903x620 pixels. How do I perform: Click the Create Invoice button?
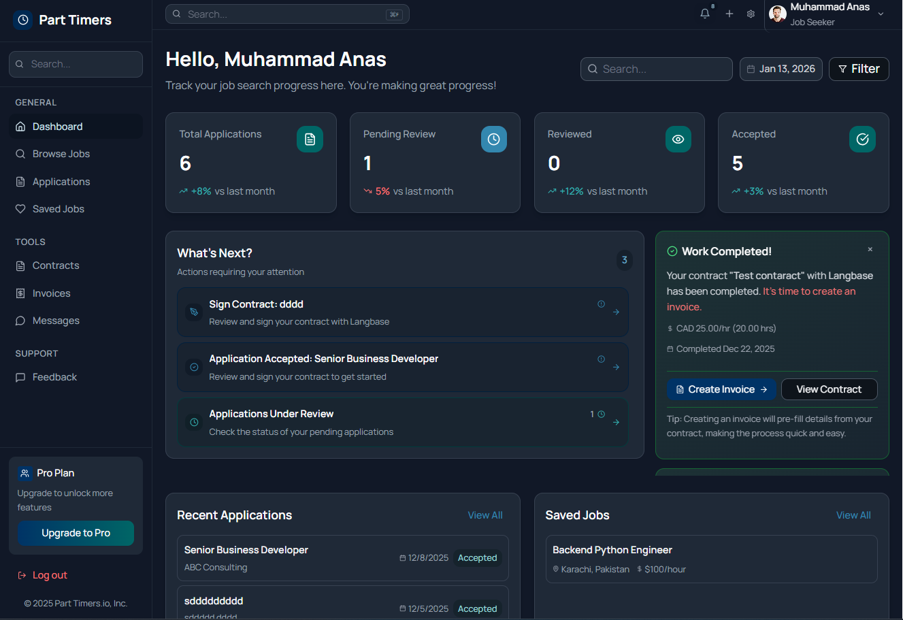721,389
